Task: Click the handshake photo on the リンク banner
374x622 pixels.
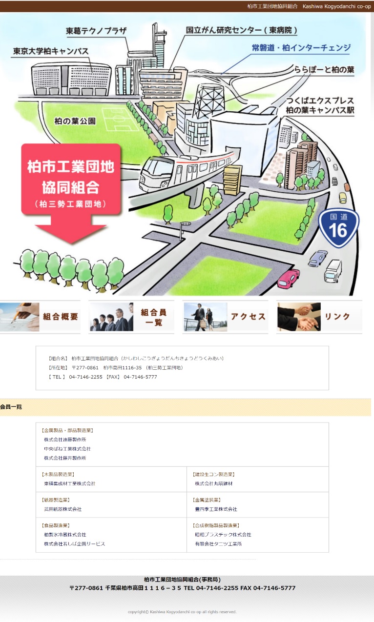Action: [299, 317]
